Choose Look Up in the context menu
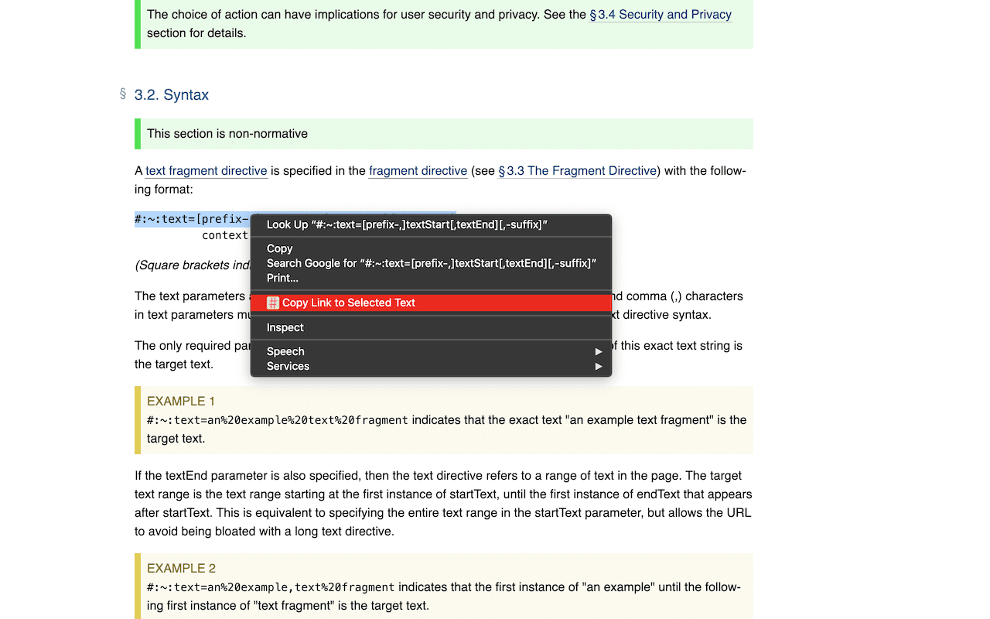 coord(407,224)
